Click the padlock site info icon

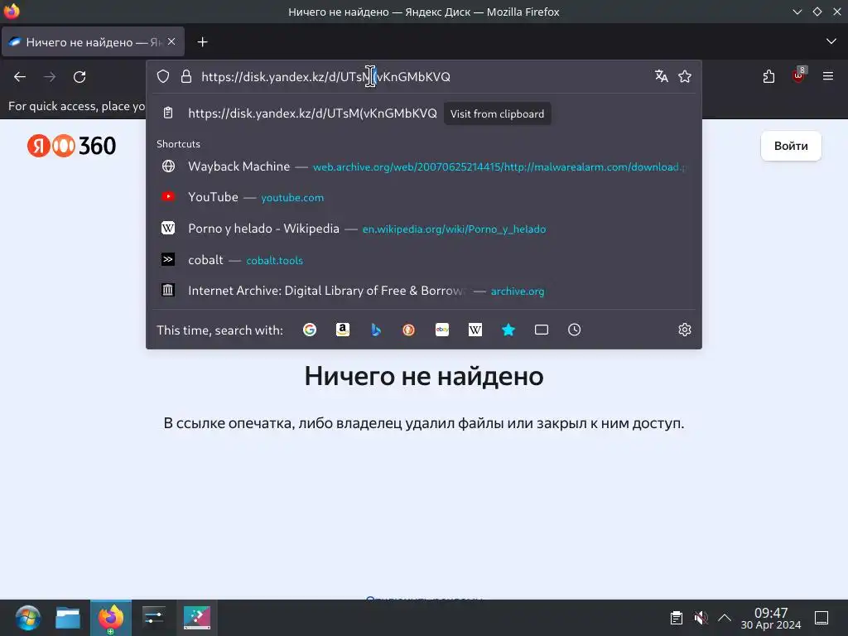186,76
